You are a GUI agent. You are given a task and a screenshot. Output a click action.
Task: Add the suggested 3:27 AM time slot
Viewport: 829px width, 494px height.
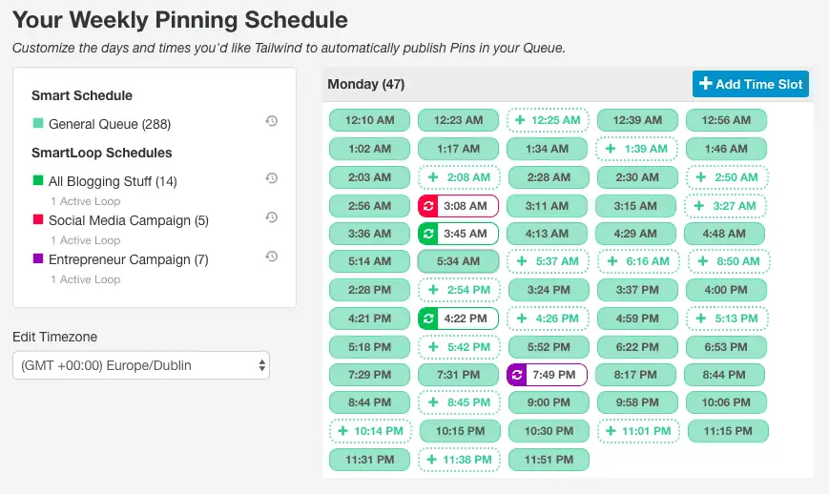[x=725, y=206]
